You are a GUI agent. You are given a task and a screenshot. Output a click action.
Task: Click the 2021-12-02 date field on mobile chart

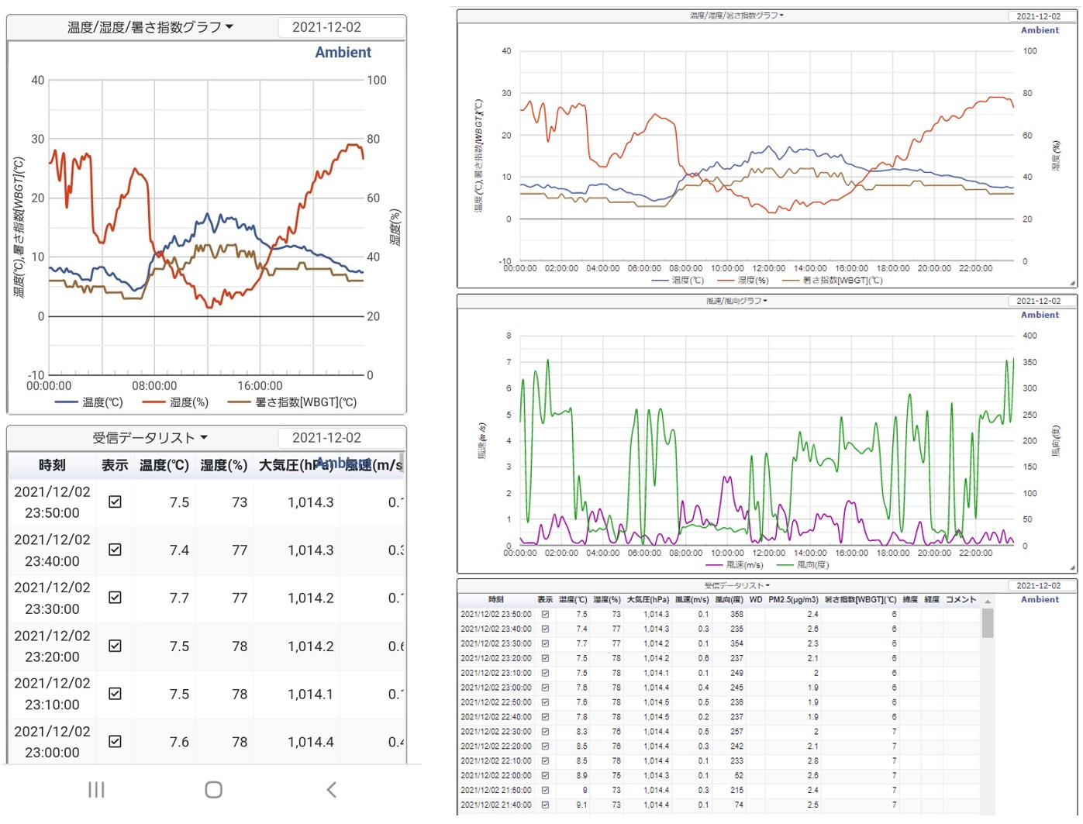[326, 27]
